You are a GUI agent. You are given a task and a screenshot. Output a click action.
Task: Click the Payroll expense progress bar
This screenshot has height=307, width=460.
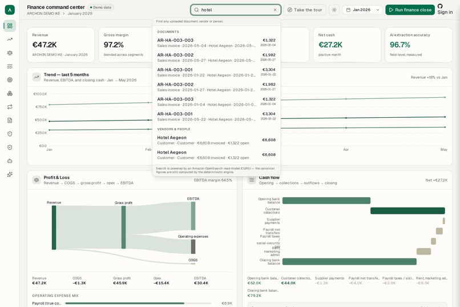[138, 303]
